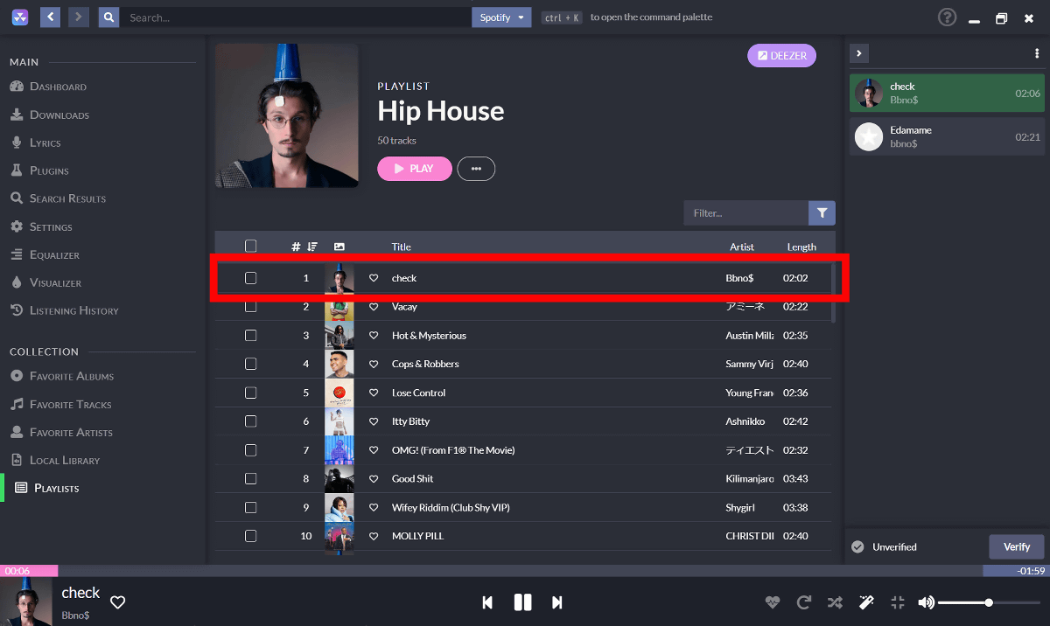Go forward with the right arrow button
This screenshot has height=626, width=1050.
point(79,17)
